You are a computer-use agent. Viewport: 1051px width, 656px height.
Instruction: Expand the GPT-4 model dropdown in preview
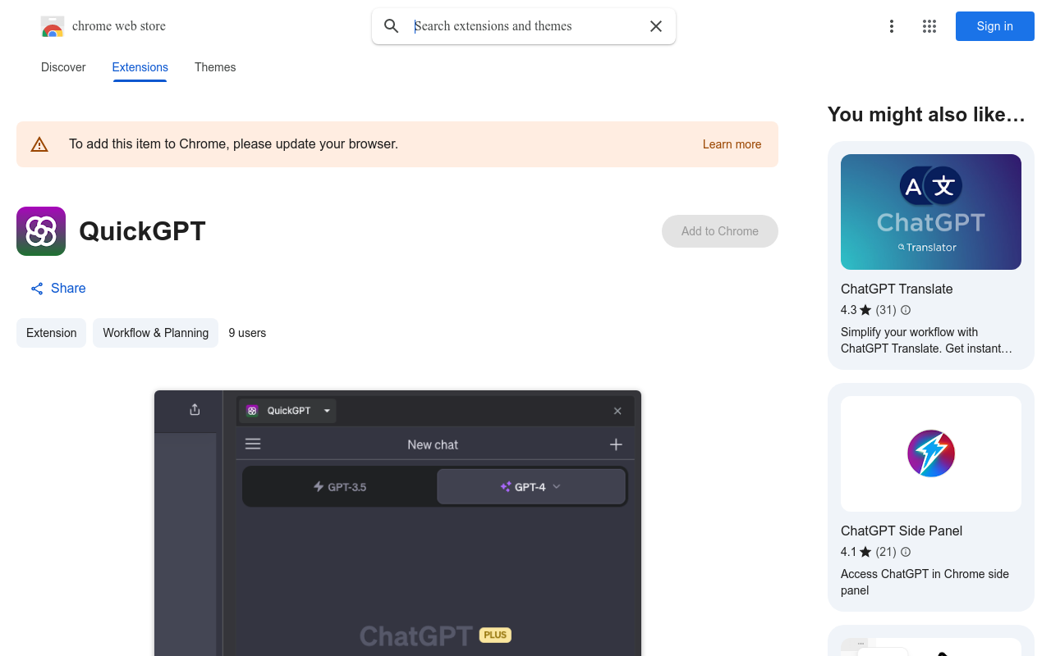tap(531, 487)
